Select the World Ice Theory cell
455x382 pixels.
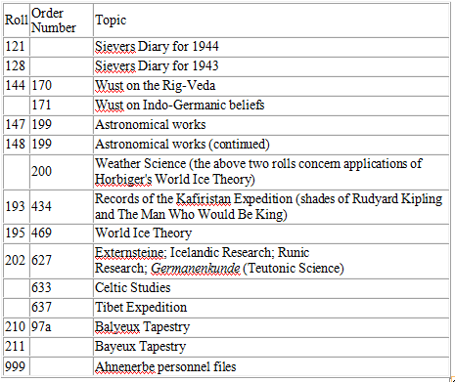click(x=271, y=233)
